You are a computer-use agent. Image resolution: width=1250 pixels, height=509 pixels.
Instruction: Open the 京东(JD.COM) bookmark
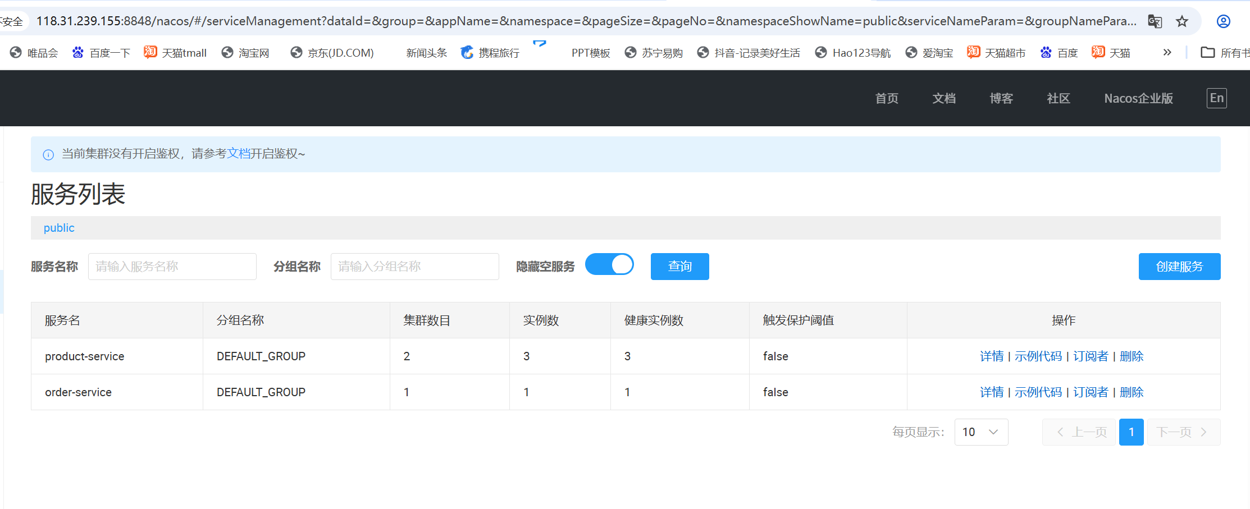point(332,53)
